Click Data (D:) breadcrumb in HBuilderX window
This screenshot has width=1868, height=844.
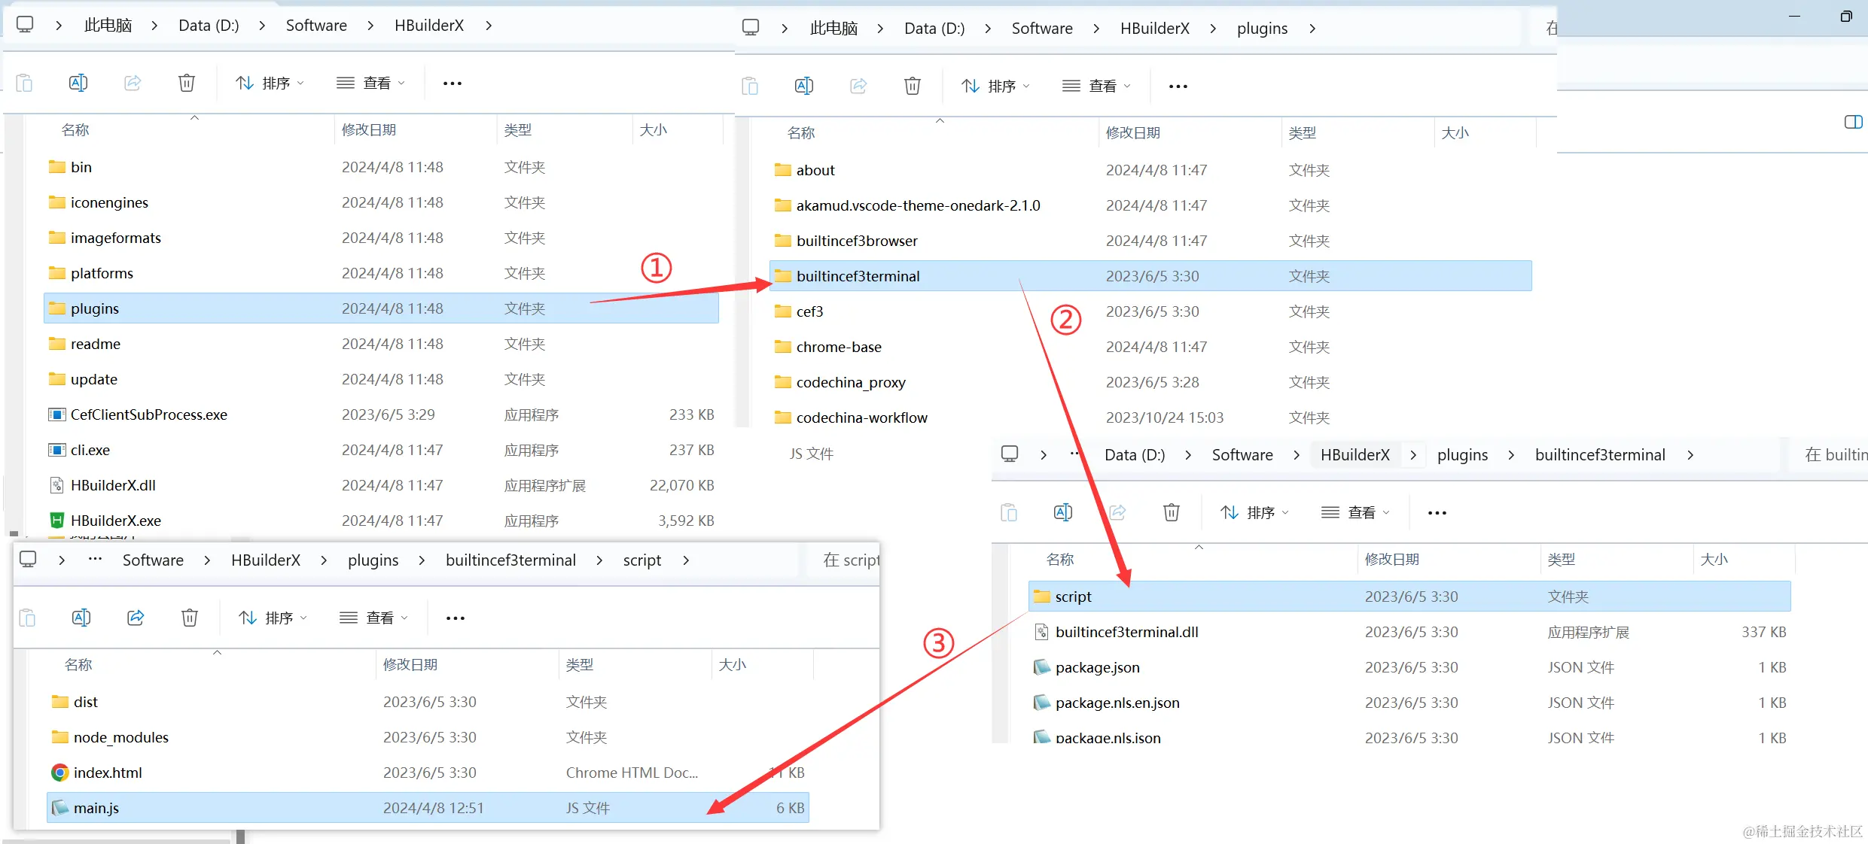[x=209, y=25]
